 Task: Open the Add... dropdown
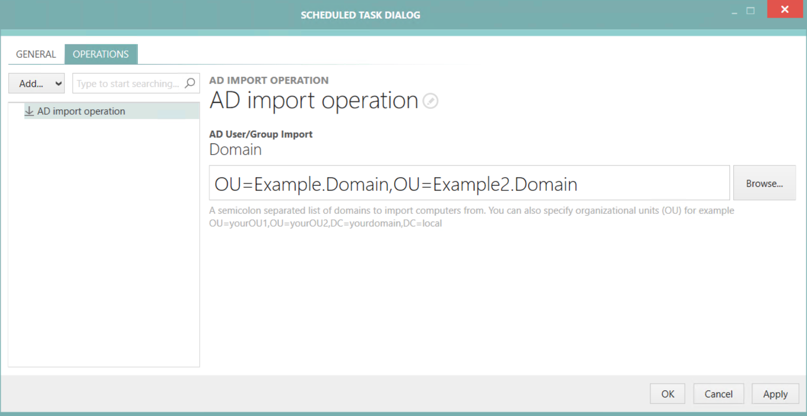click(x=32, y=84)
